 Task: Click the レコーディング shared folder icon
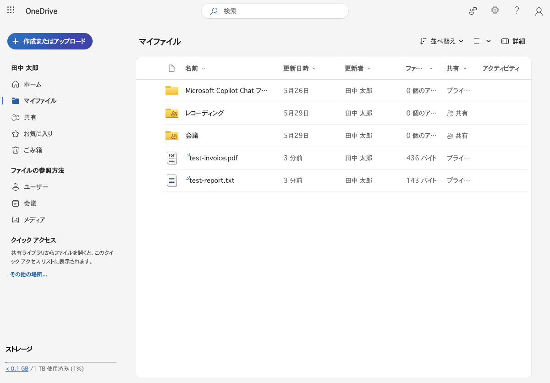click(x=172, y=113)
